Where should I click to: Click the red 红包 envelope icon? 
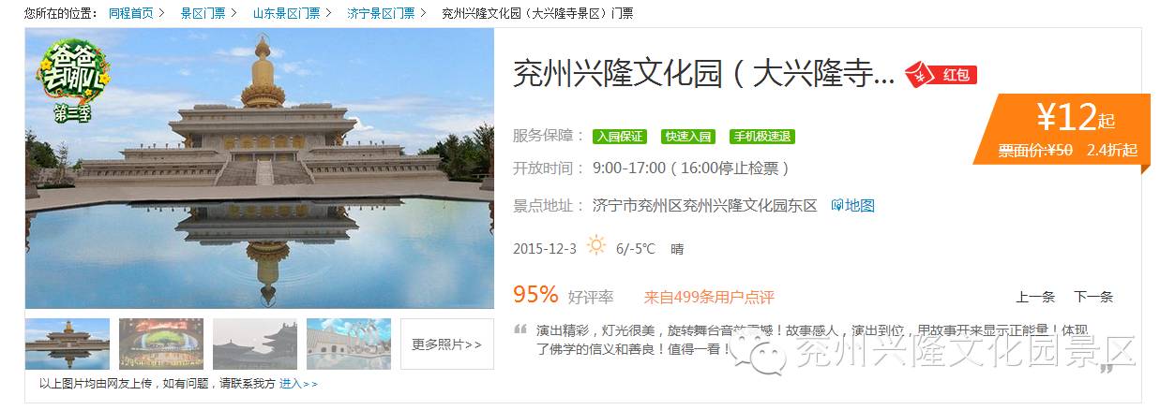(941, 73)
